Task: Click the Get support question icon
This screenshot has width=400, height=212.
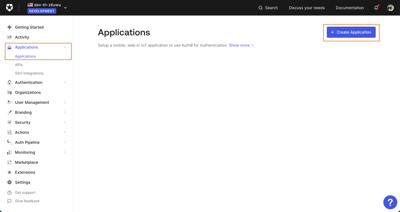Action: pyautogui.click(x=9, y=193)
